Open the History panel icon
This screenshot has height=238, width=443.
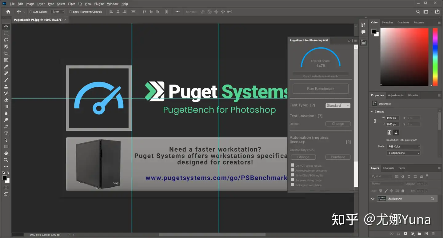point(363,25)
